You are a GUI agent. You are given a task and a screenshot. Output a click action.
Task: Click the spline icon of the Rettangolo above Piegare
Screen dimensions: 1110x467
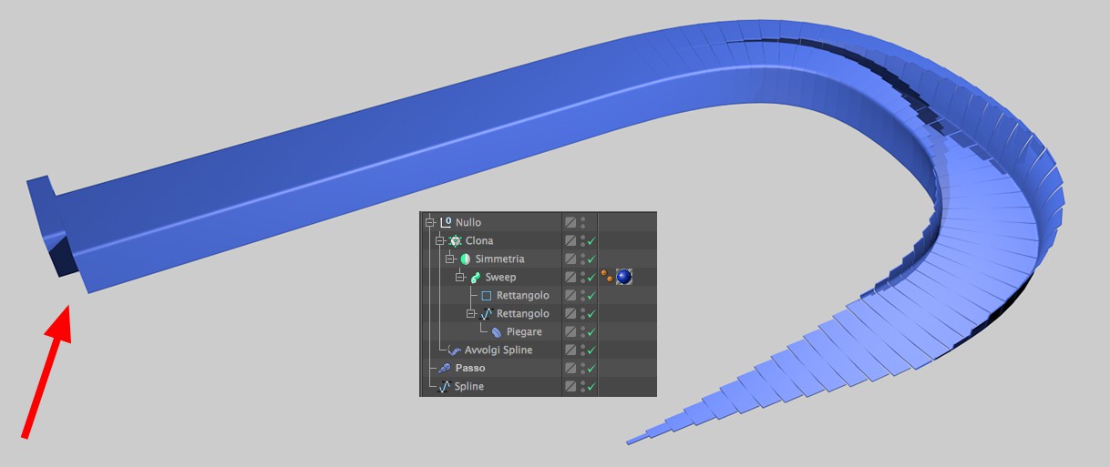(x=486, y=314)
